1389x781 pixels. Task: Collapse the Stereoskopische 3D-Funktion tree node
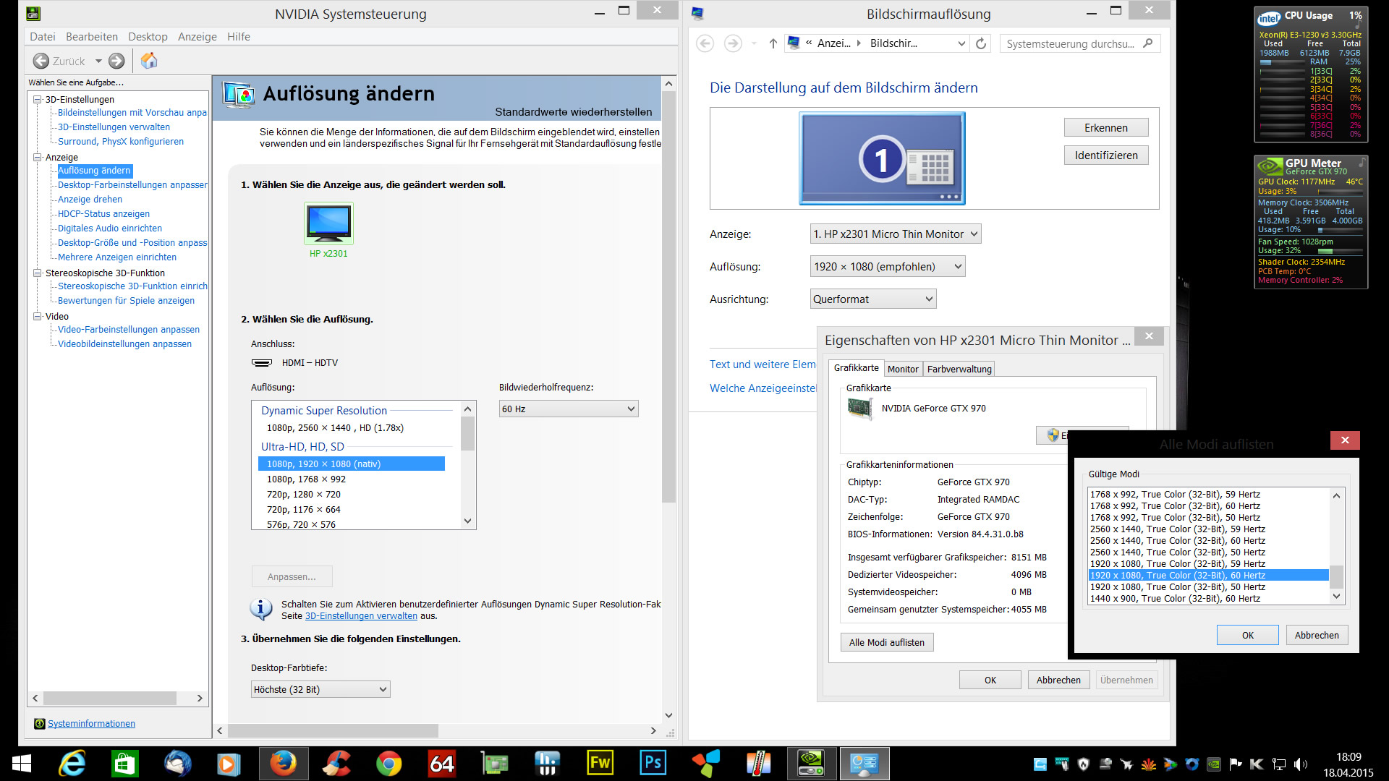click(37, 273)
